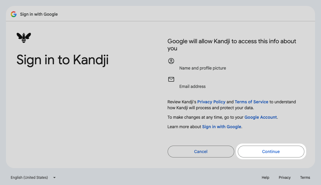This screenshot has height=185, width=321.
Task: Open the English (United States) language dropdown
Action: [33, 178]
